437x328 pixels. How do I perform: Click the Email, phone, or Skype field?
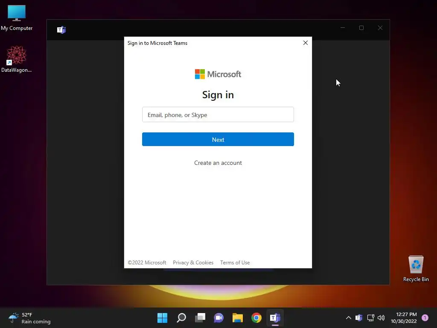pos(218,114)
